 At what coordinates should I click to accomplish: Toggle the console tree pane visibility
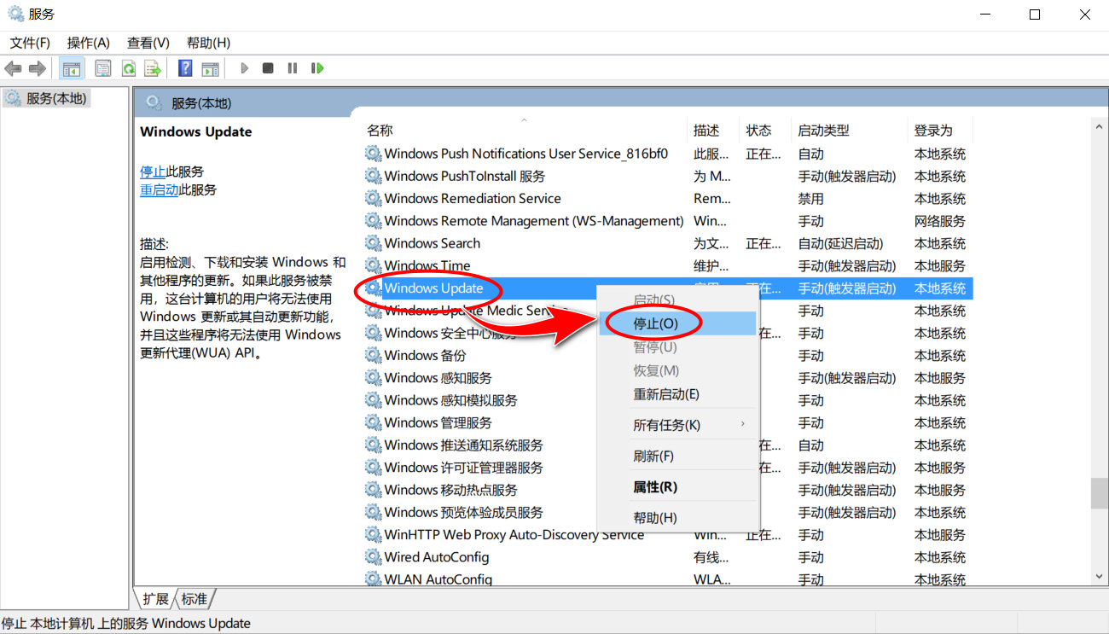pyautogui.click(x=72, y=67)
